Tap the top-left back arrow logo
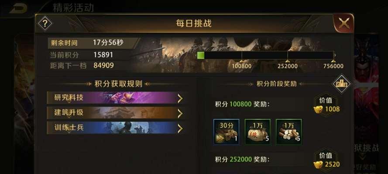388x174 pixels. coord(18,8)
